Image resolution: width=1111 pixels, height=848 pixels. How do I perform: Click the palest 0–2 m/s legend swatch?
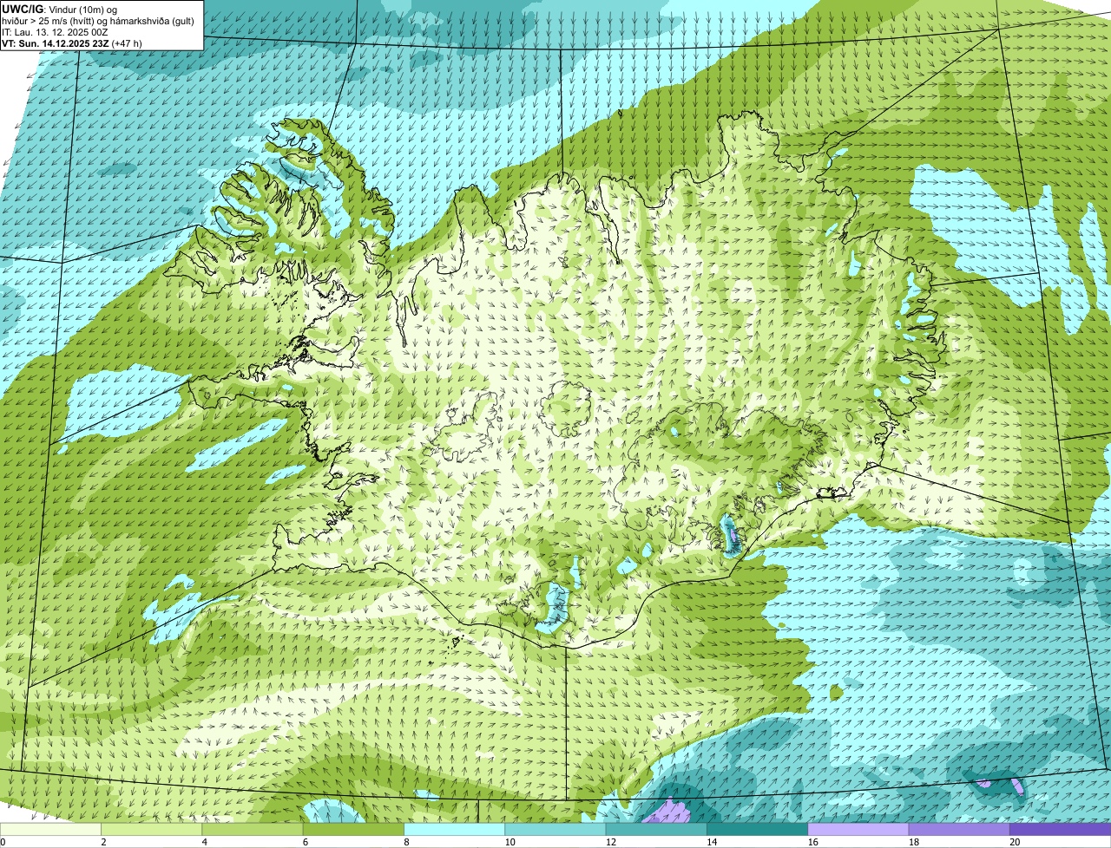(51, 830)
